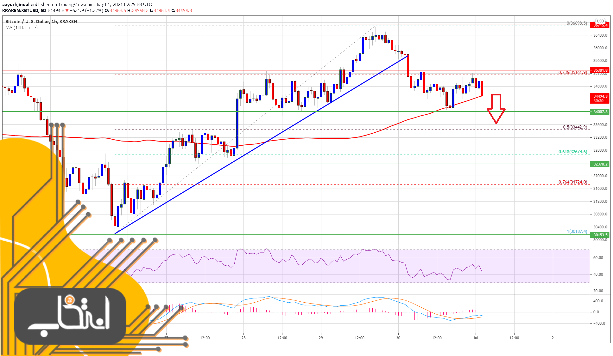Click the 32000.0 price axis value
This screenshot has width=613, height=356.
click(600, 176)
